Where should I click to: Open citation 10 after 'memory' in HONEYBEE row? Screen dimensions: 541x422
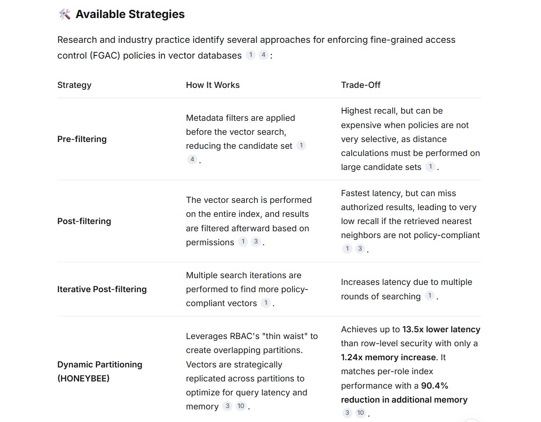click(x=241, y=406)
